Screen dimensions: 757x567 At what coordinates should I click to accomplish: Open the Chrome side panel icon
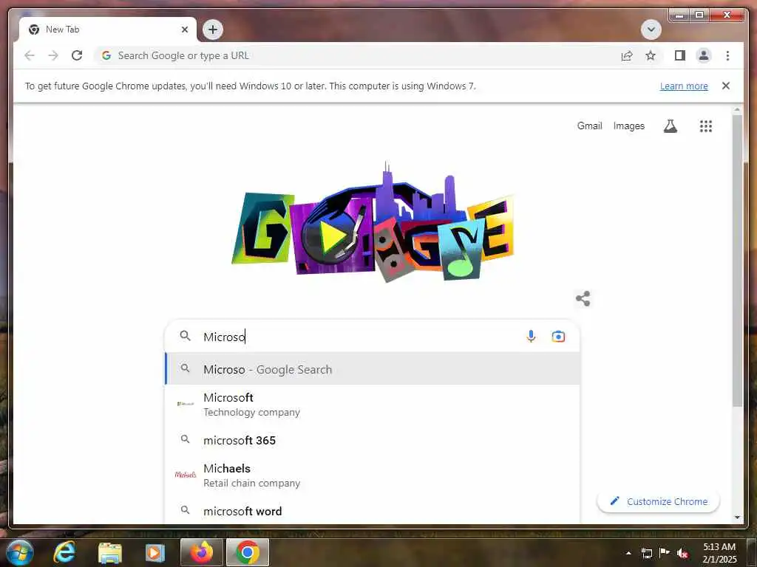tap(680, 55)
